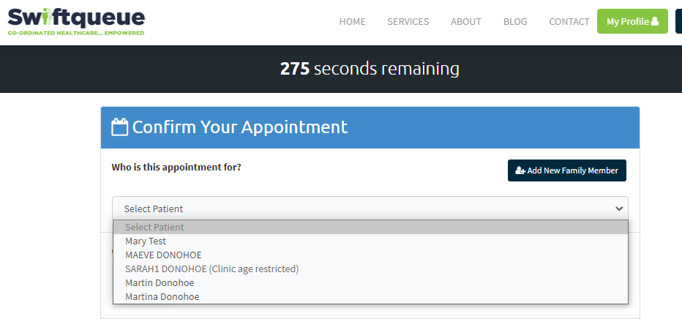Choose Martin Donohoe from the list
This screenshot has height=319, width=682.
(160, 282)
